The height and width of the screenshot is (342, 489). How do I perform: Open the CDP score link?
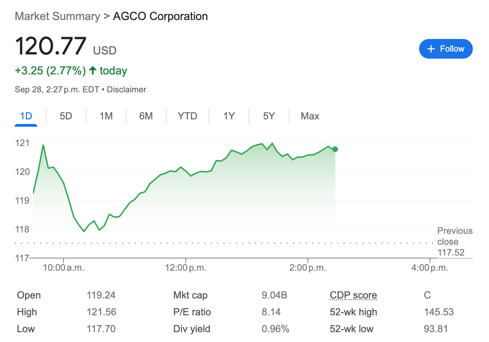click(x=353, y=295)
